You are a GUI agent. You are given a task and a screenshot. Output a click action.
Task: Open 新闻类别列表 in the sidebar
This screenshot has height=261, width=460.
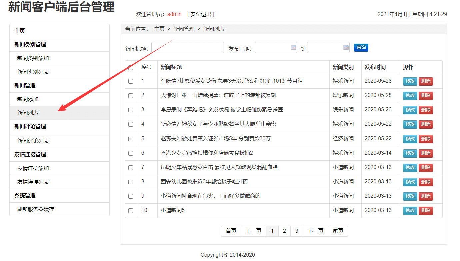(x=59, y=72)
